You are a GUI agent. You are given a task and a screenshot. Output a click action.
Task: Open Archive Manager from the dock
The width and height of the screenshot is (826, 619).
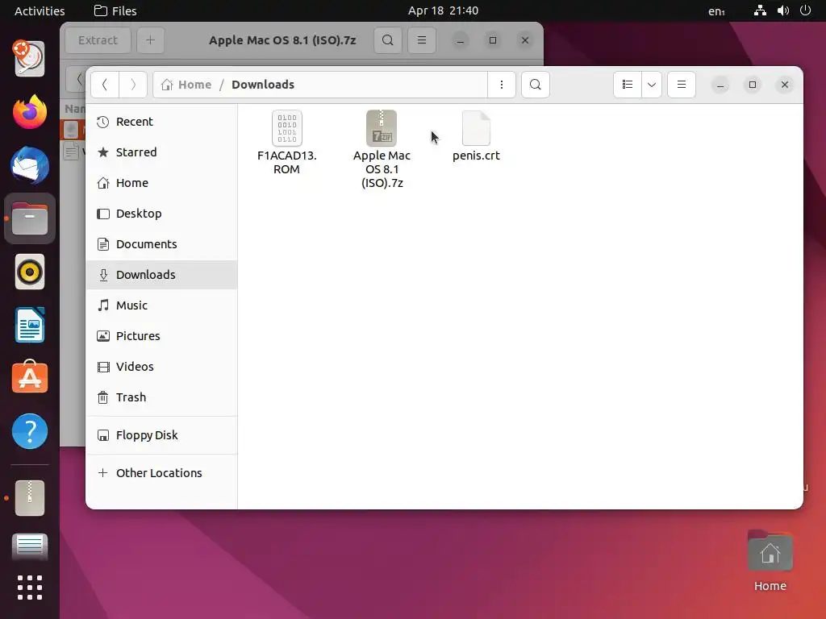[x=30, y=498]
